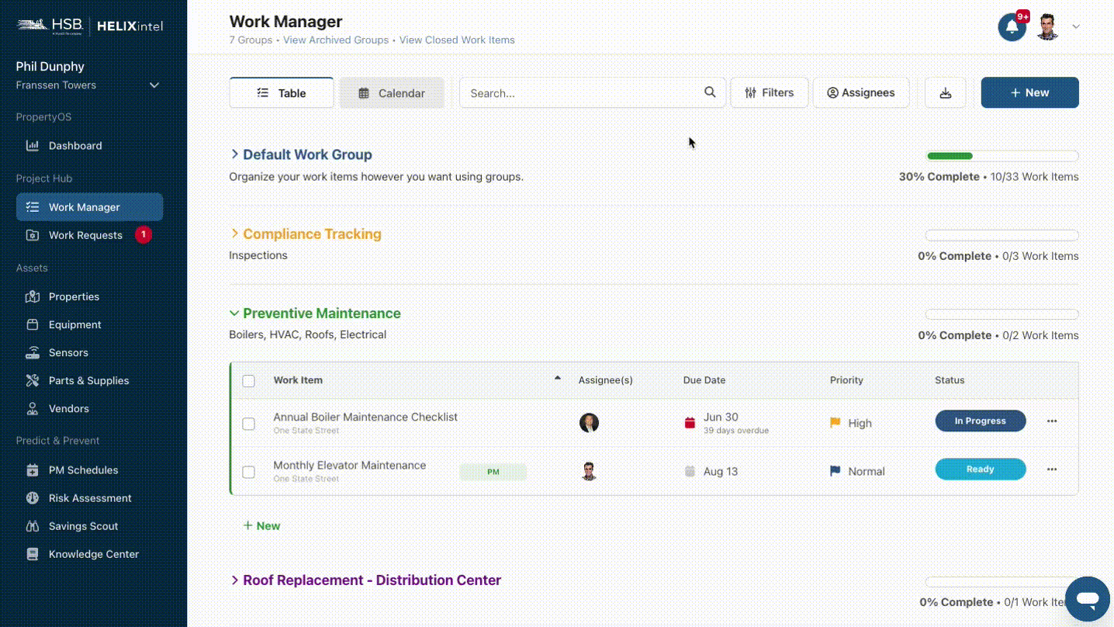Click the Priority column header
The image size is (1114, 627).
tap(846, 380)
